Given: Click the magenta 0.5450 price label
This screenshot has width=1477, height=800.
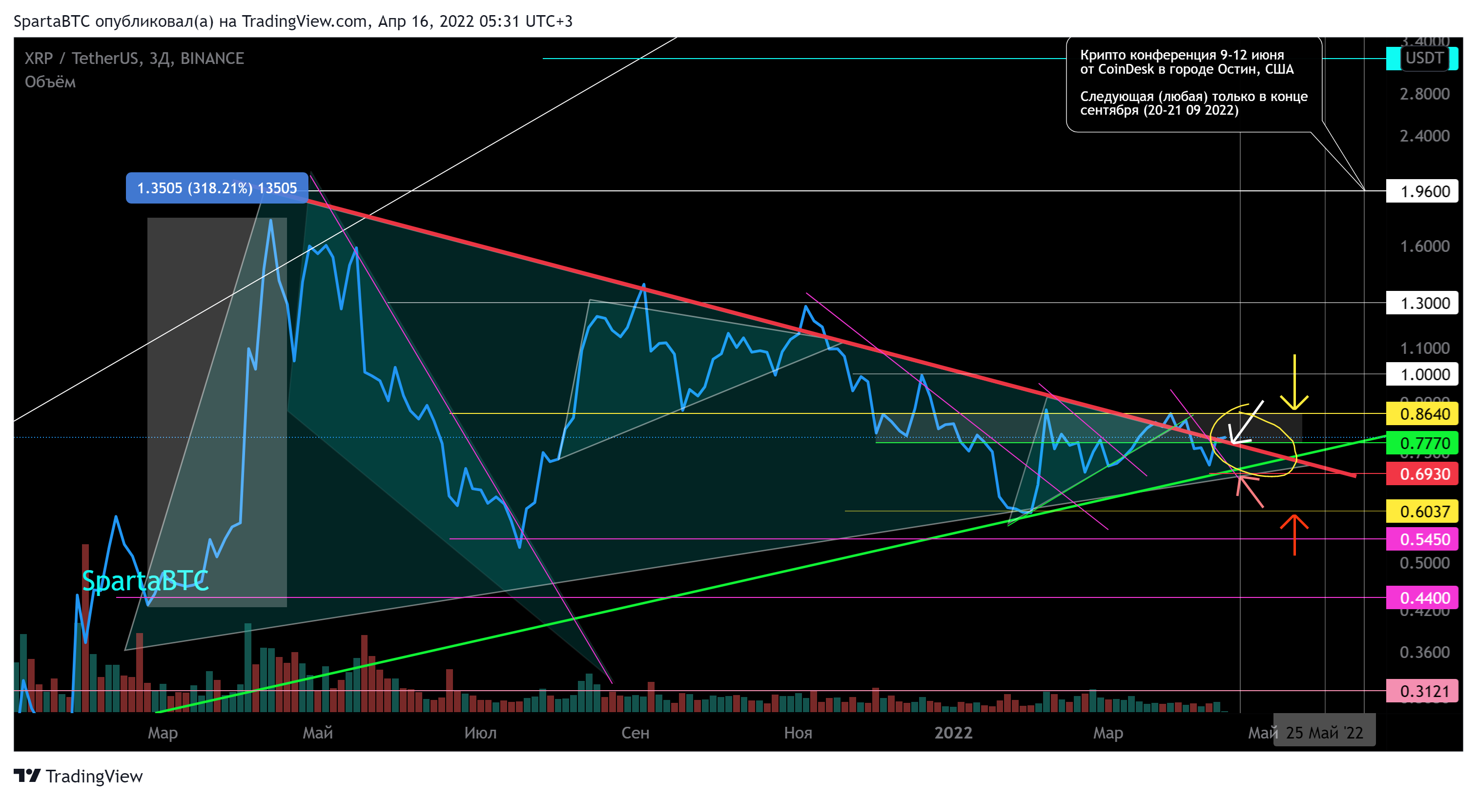Looking at the screenshot, I should coord(1422,539).
